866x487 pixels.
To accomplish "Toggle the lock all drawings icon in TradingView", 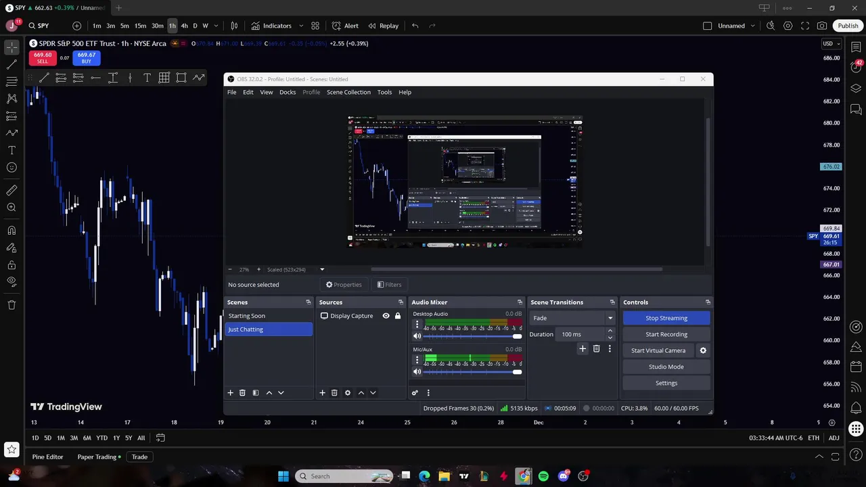I will click(x=12, y=264).
